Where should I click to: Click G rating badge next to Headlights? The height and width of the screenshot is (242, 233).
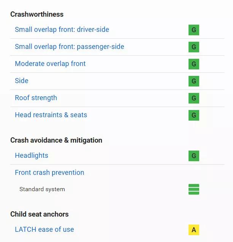coord(193,156)
